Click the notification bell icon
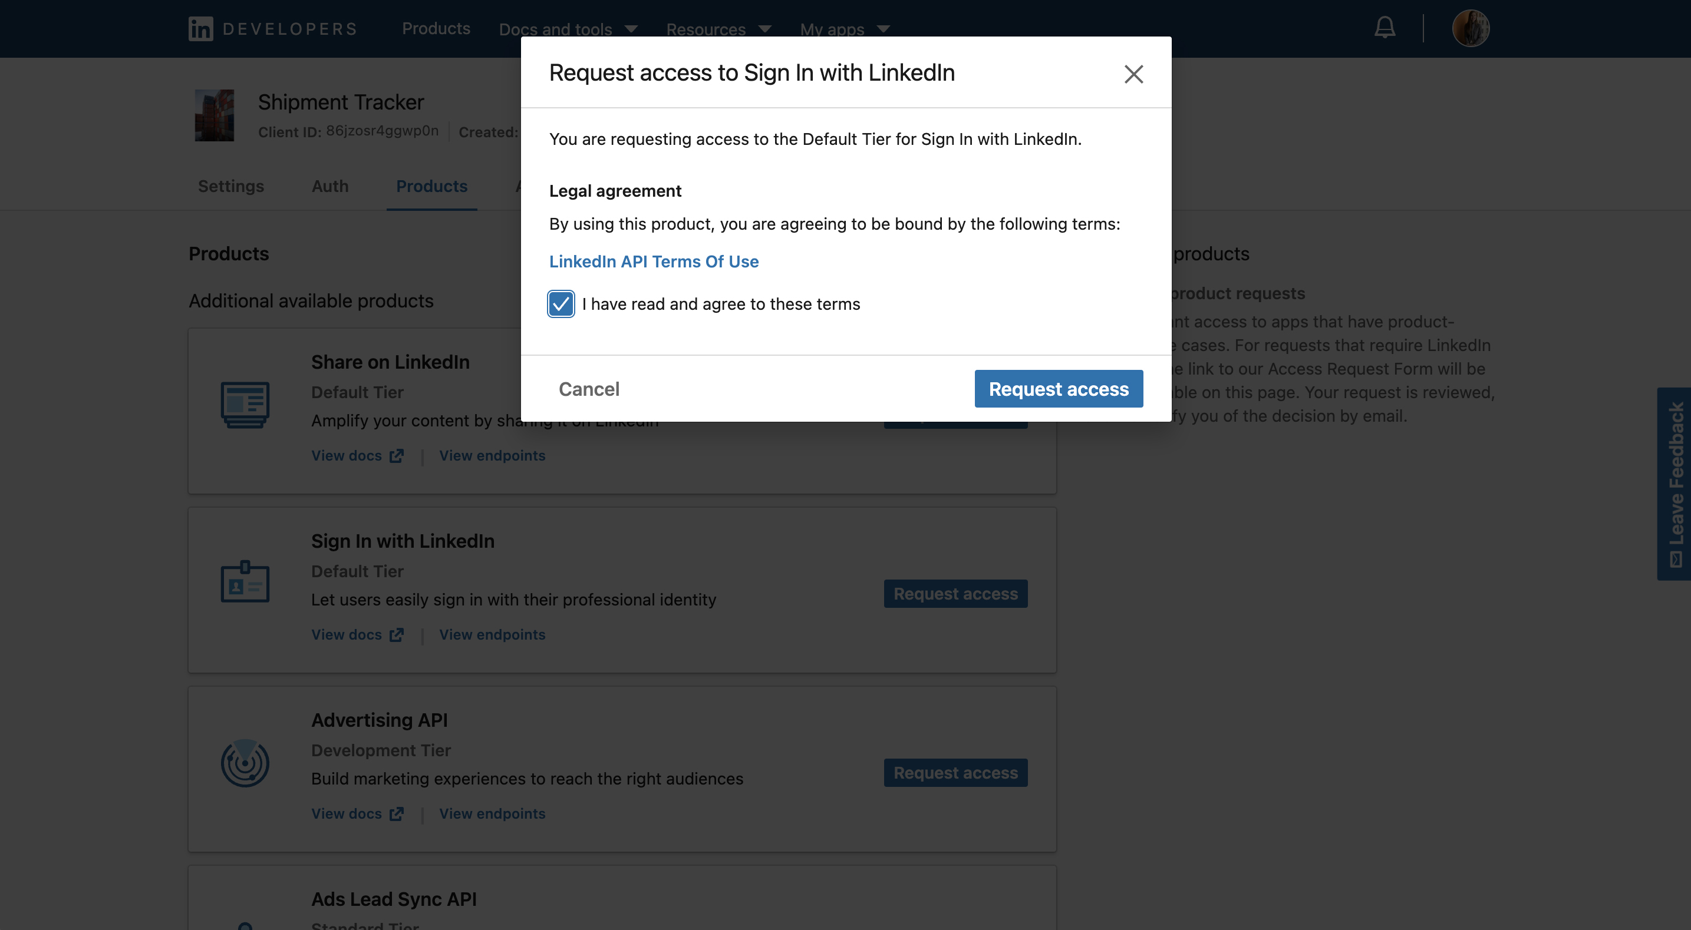The width and height of the screenshot is (1691, 930). coord(1384,28)
